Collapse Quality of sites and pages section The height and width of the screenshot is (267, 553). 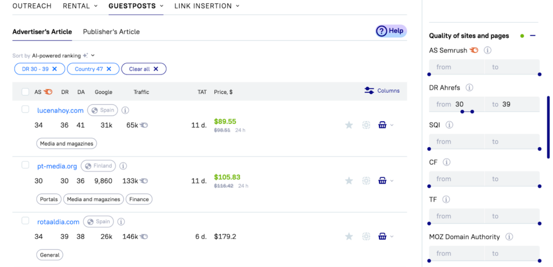click(x=532, y=36)
